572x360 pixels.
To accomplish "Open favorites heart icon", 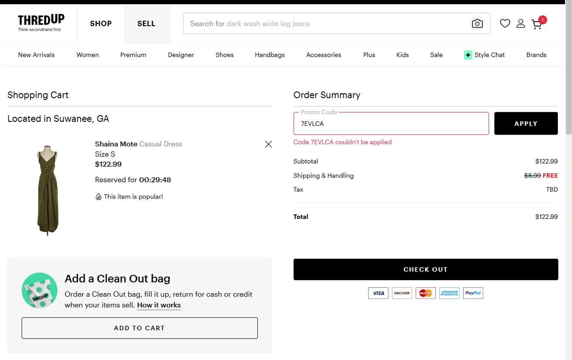I will pos(505,24).
